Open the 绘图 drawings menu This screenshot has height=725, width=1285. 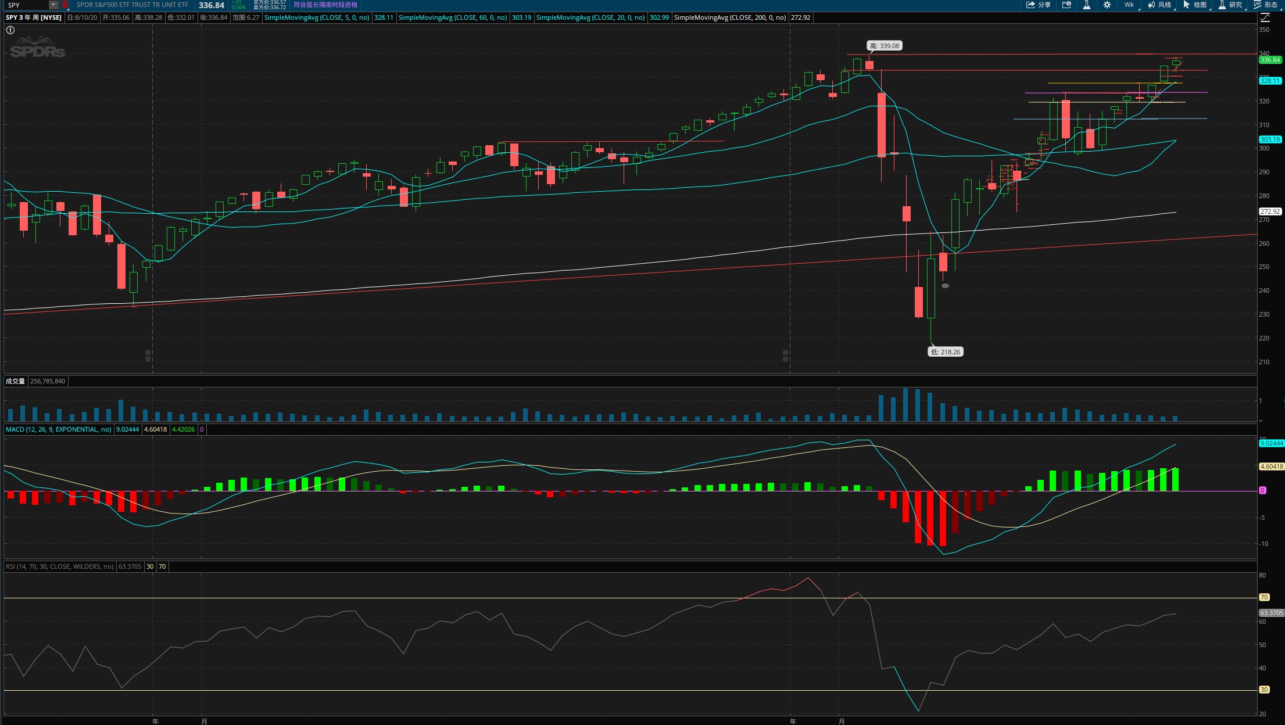point(1195,5)
